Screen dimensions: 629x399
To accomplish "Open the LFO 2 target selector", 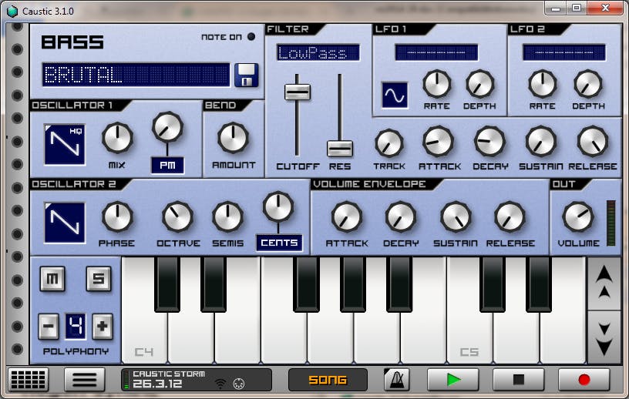I will 563,52.
